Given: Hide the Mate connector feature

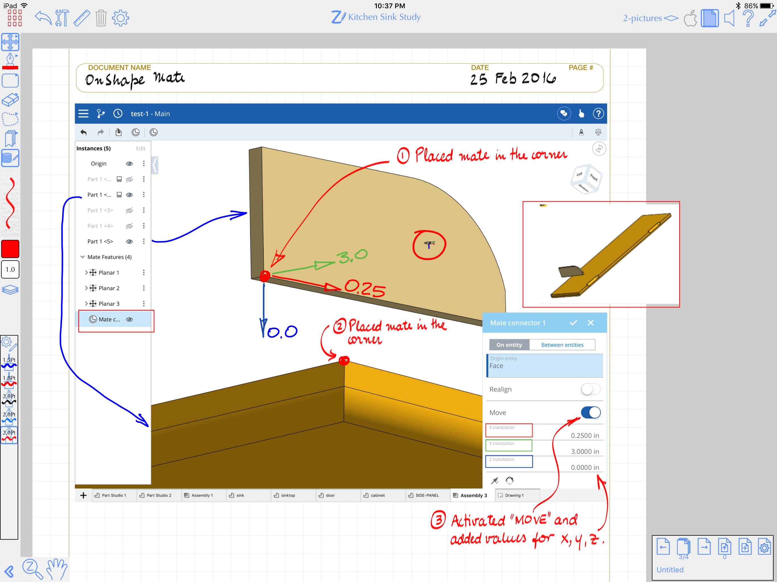Looking at the screenshot, I should pos(129,319).
